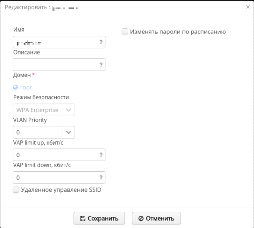Enable Изменять пароли по расписанию checkbox
This screenshot has height=228, width=254.
point(125,32)
